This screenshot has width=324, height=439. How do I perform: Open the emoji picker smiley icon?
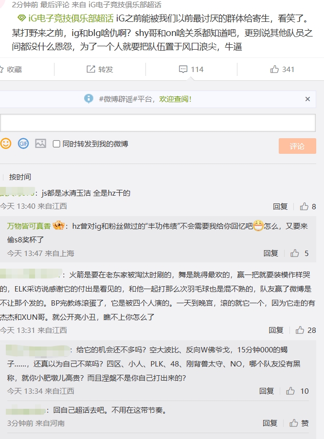(x=6, y=144)
